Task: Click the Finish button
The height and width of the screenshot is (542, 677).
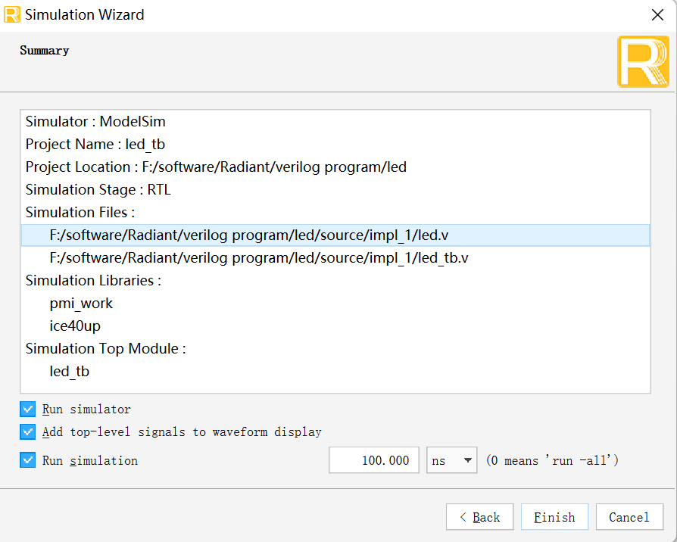Action: 554,517
